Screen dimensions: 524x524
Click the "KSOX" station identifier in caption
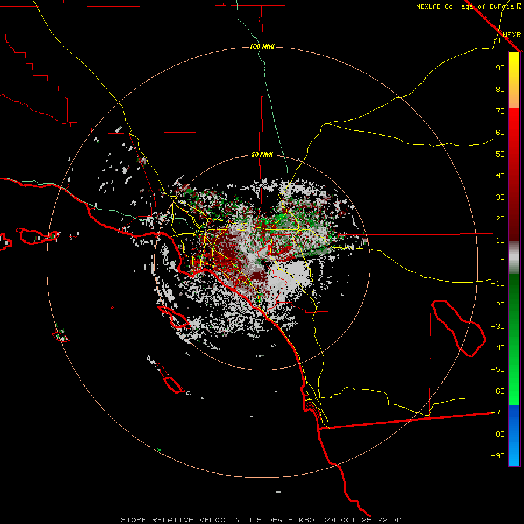coord(309,520)
